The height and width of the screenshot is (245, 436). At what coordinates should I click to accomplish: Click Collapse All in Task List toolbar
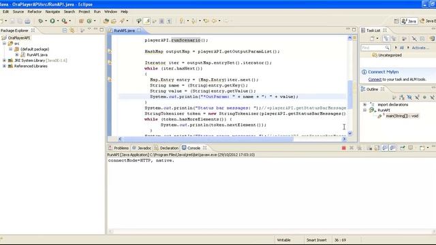tap(422, 39)
